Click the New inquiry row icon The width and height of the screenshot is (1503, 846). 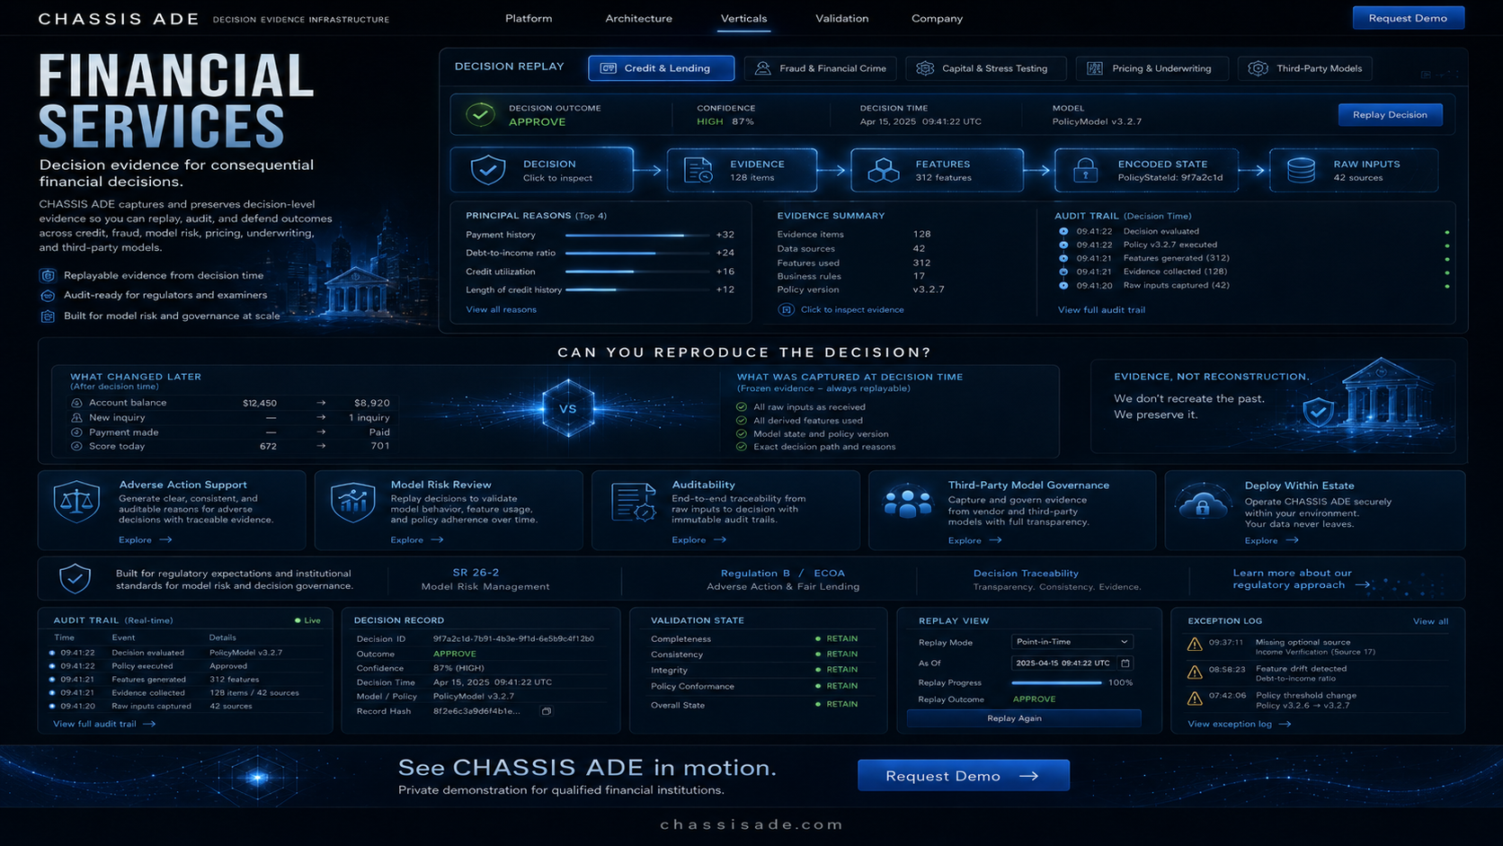point(76,417)
